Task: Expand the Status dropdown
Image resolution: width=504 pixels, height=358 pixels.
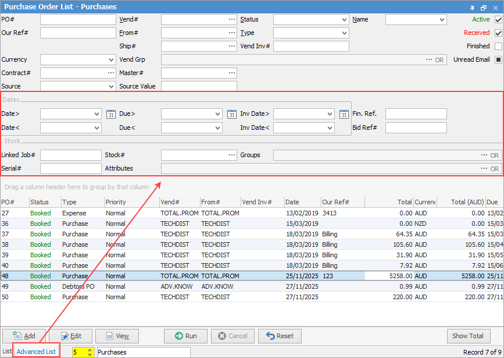Action: click(x=344, y=20)
